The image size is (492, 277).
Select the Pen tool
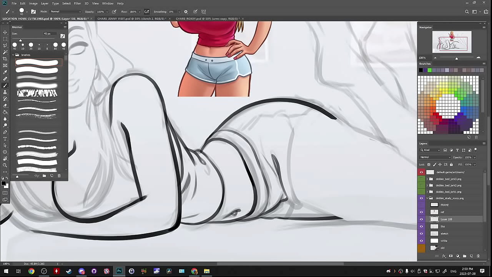pos(5,132)
